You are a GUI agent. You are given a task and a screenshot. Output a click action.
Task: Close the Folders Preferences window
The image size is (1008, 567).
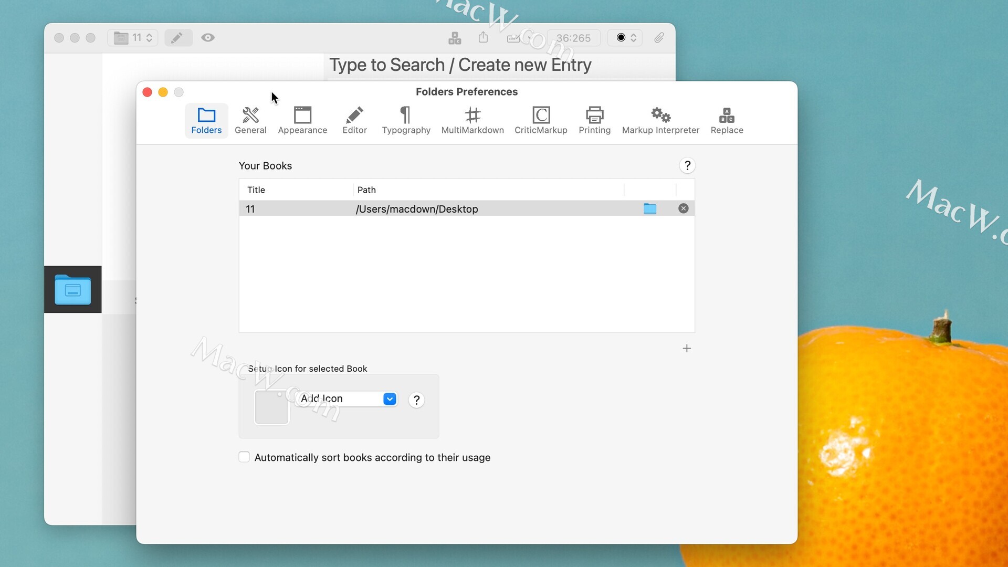(148, 92)
